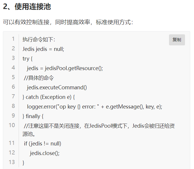Click the wrapped text 源池。
This screenshot has width=194, height=169.
click(29, 134)
